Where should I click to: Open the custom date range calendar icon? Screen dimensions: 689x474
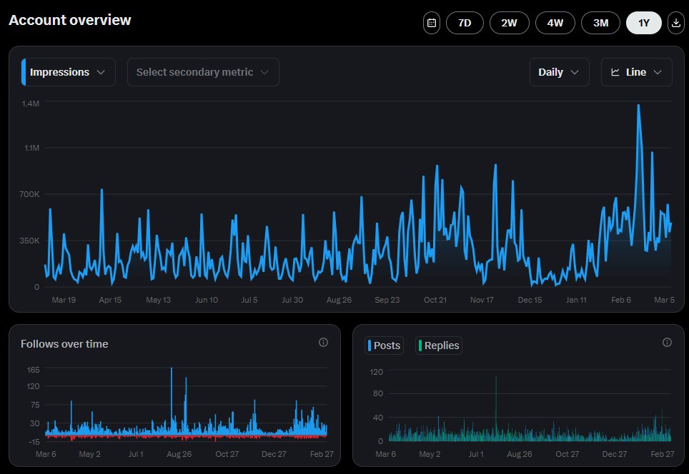(x=432, y=23)
